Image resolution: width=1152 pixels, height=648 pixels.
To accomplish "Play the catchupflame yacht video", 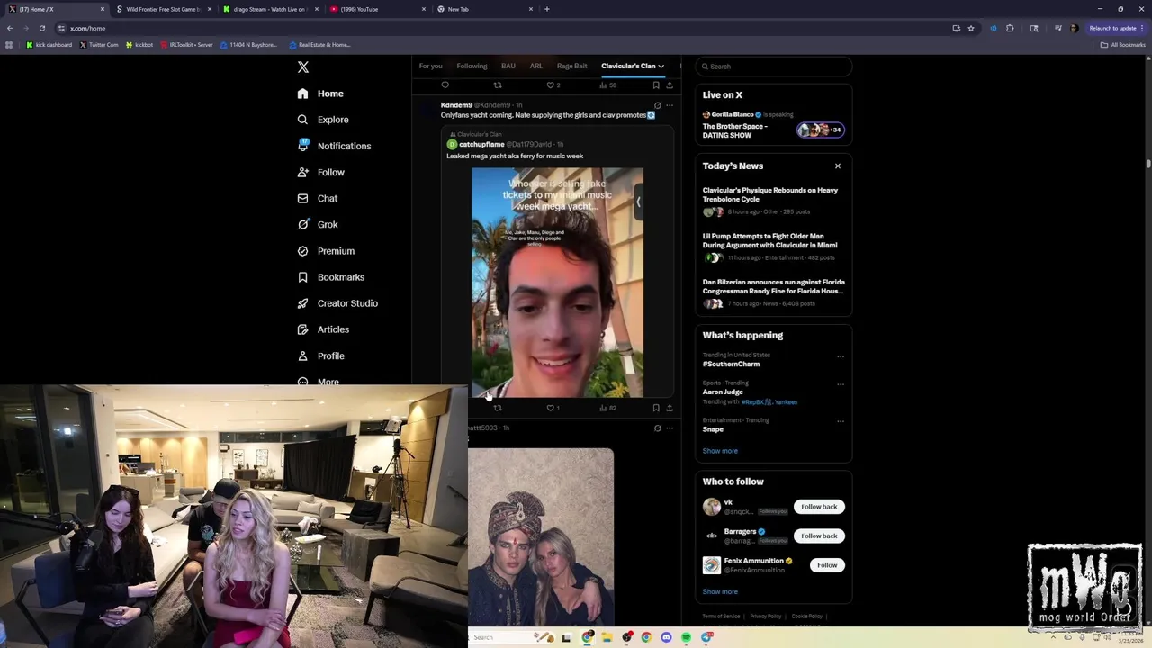I will [557, 283].
